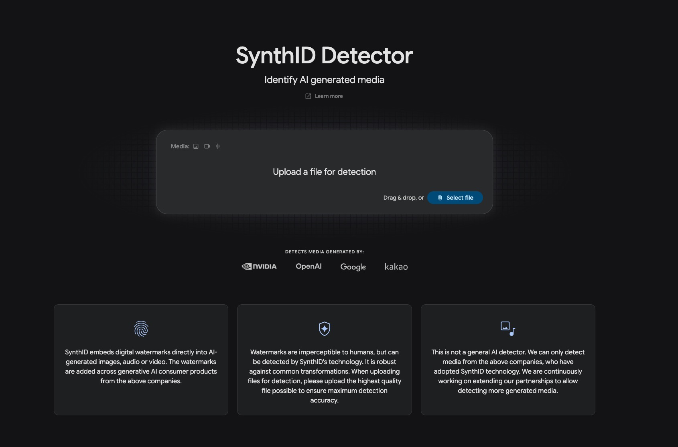Click the DETECTS MEDIA GENERATED BY label

[324, 252]
